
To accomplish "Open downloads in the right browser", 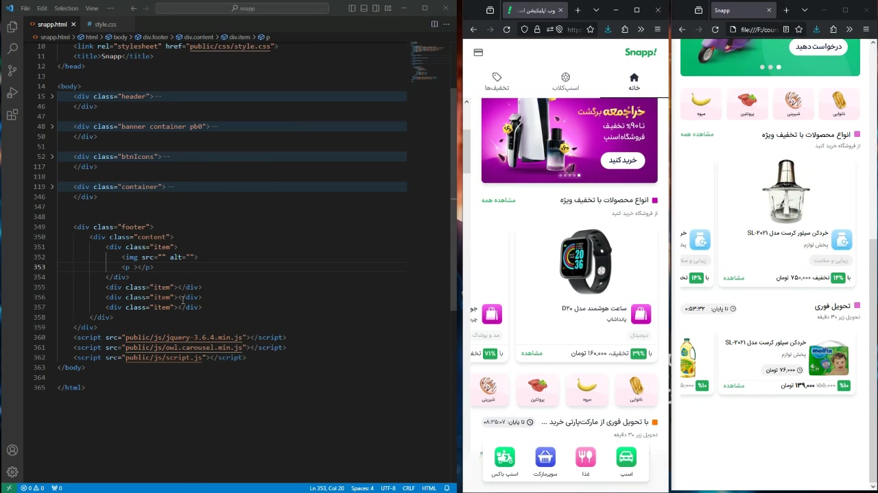I will point(816,29).
